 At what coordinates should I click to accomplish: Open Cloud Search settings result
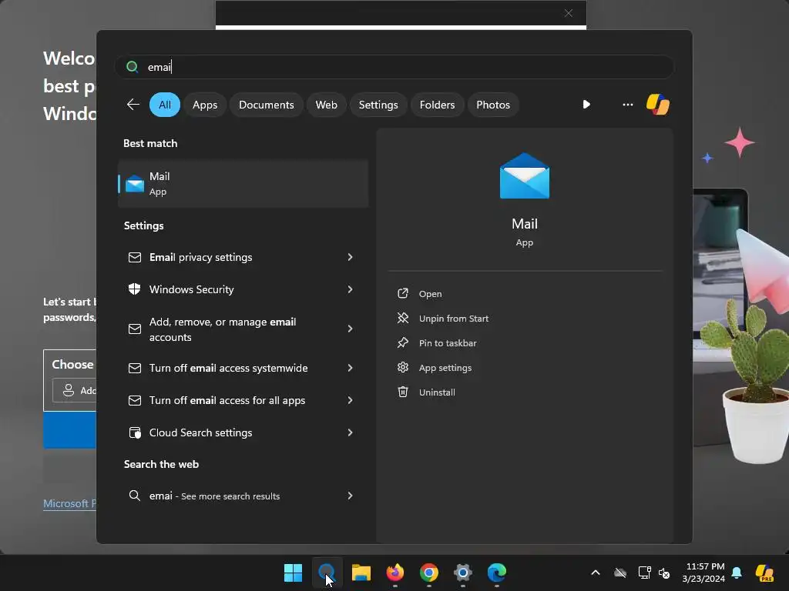tap(243, 432)
